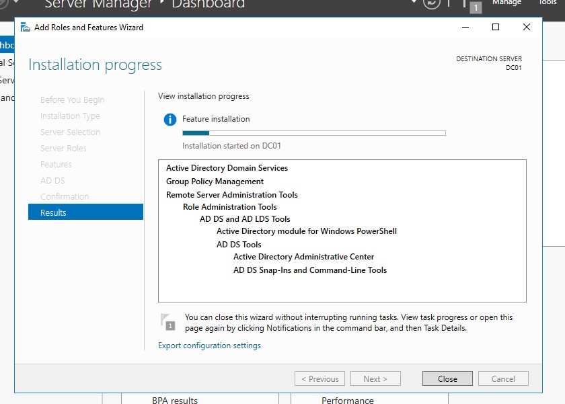Open the Export configuration settings link

pyautogui.click(x=209, y=346)
